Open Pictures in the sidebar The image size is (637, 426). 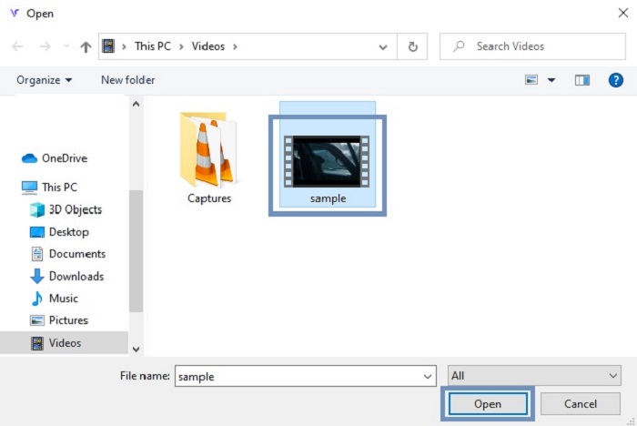click(x=59, y=320)
